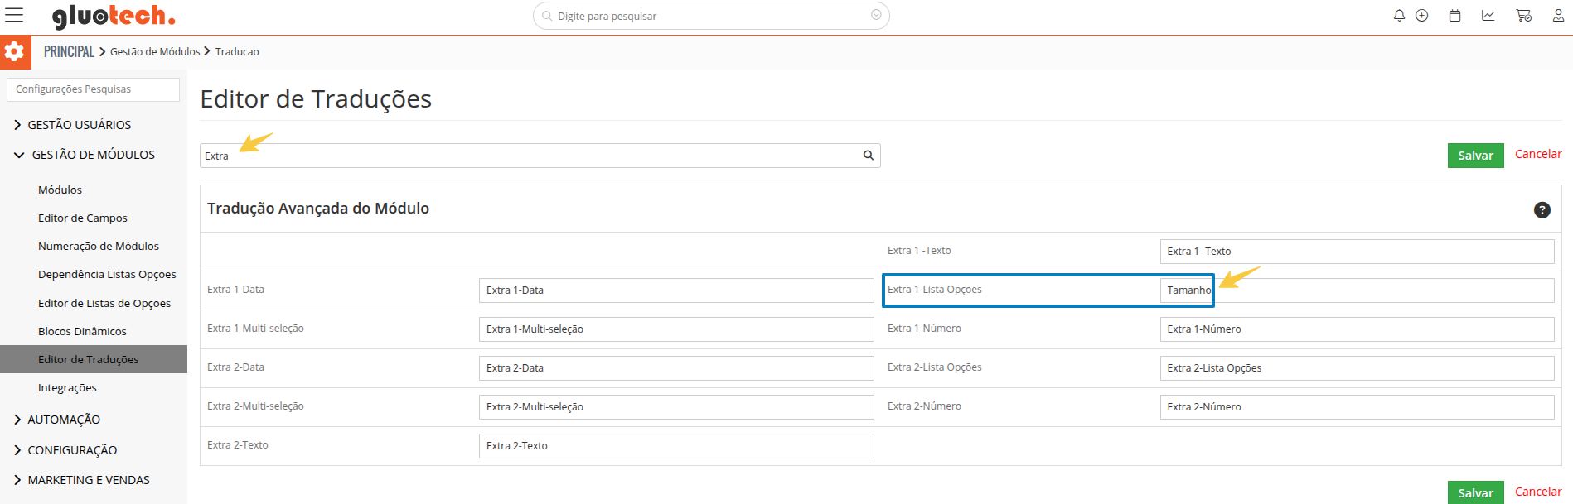Expand the GESTÃO USUÁRIOS section
The image size is (1573, 504).
[79, 125]
